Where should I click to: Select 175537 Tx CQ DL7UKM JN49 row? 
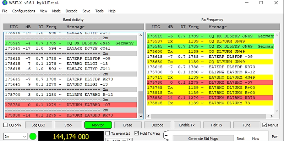[x=210, y=41]
